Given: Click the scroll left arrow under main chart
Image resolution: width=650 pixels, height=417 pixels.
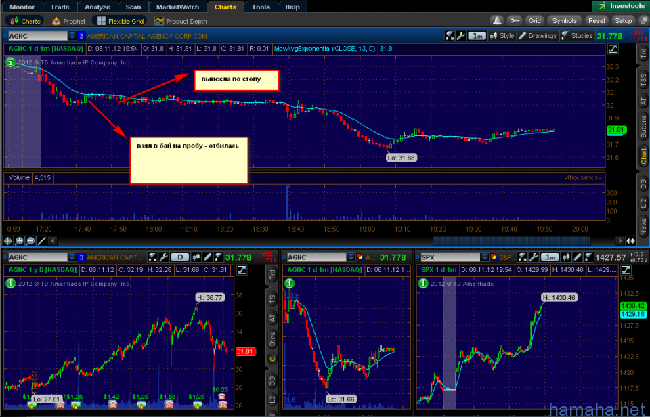Looking at the screenshot, I should tap(53, 240).
